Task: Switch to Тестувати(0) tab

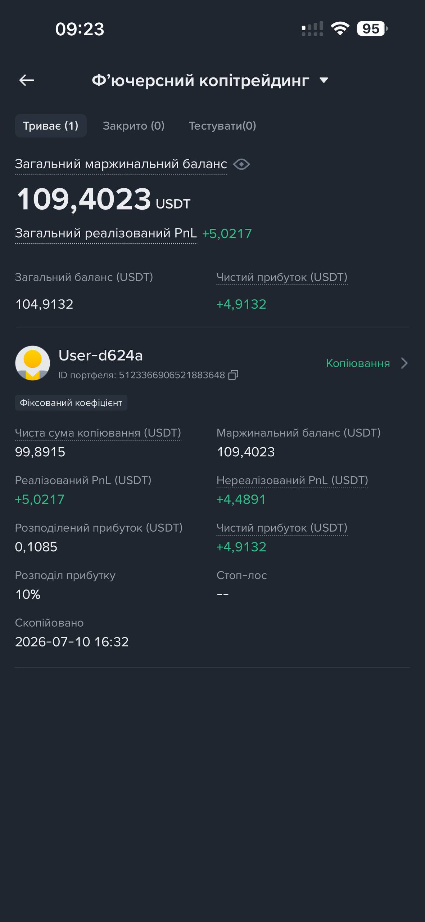Action: point(222,126)
